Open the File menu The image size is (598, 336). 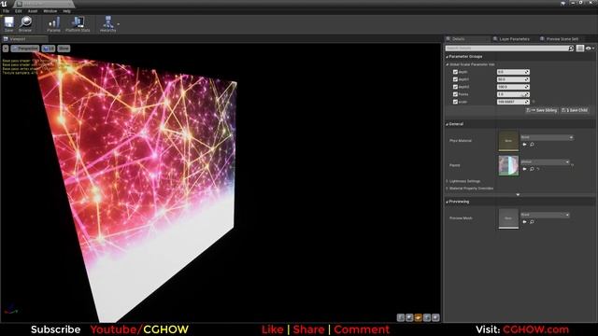(x=7, y=11)
